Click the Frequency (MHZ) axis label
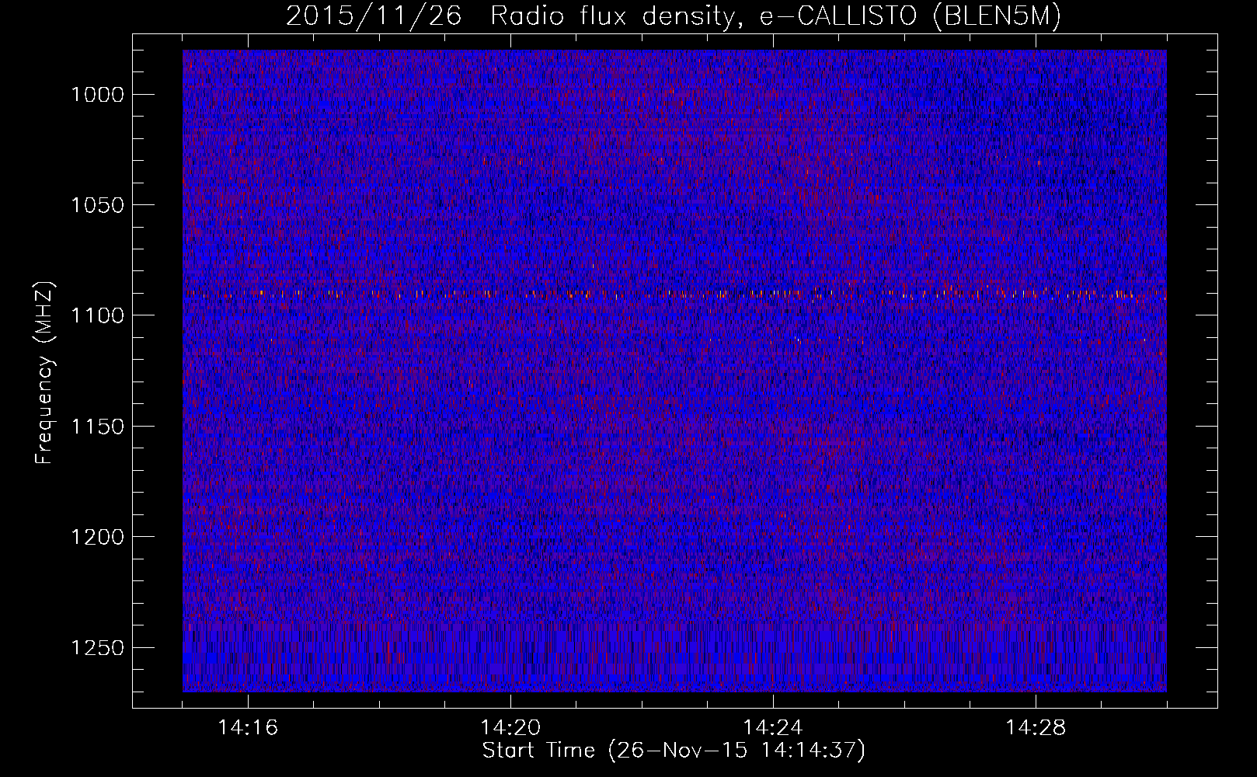 coord(45,373)
